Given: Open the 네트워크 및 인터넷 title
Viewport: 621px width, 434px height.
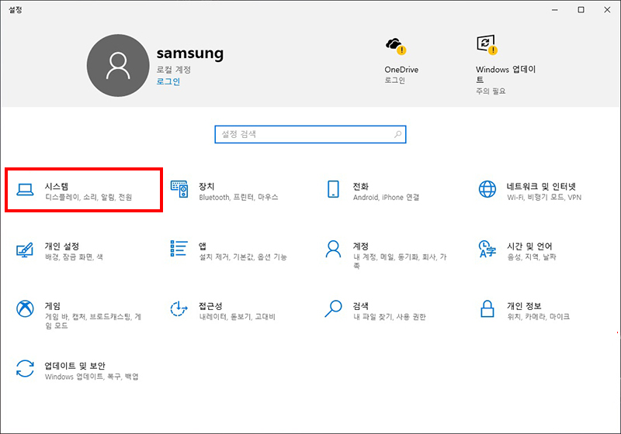Looking at the screenshot, I should tap(541, 186).
